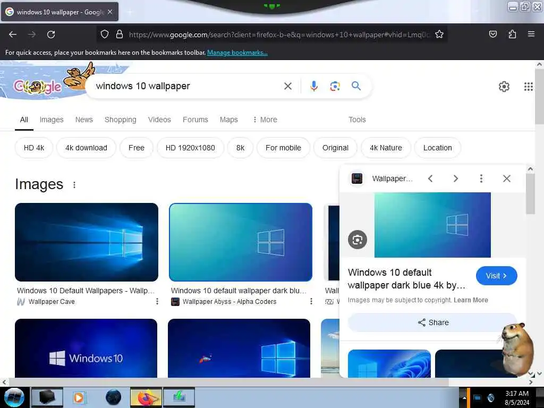Reload the page with the refresh icon
The width and height of the screenshot is (544, 408).
(x=51, y=35)
